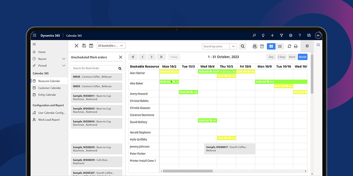The height and width of the screenshot is (176, 353).
Task: Click the question mark help icon
Action: 300,36
